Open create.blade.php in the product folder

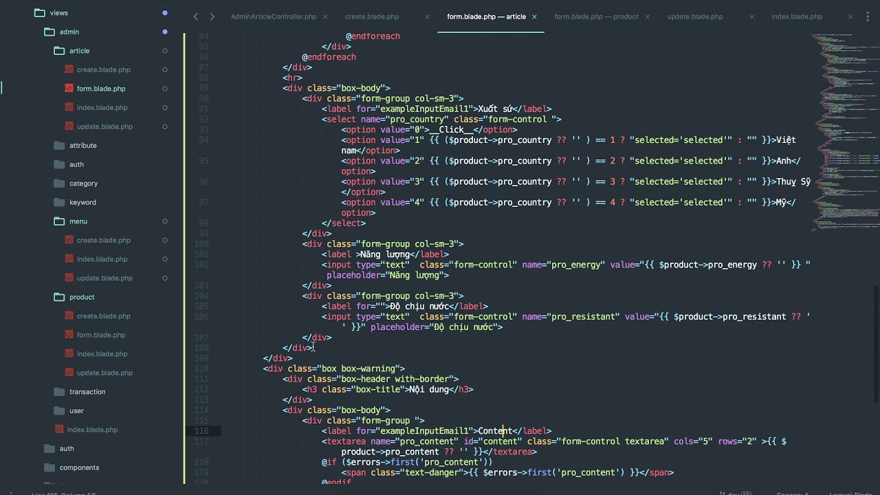click(104, 316)
